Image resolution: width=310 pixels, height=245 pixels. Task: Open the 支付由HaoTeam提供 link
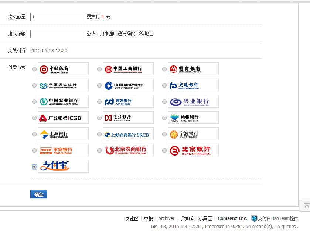[x=278, y=218]
